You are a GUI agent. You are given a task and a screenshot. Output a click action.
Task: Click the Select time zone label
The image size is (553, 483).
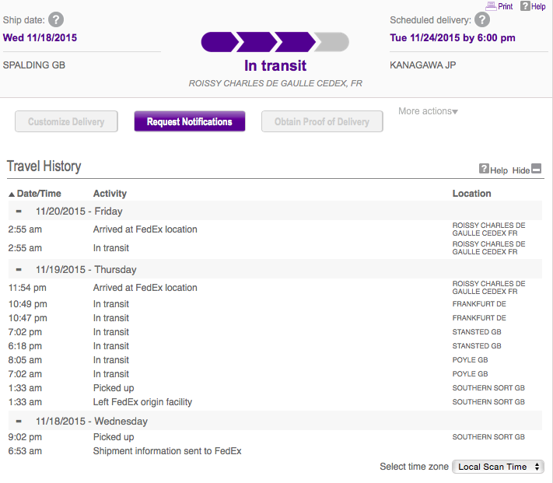414,467
